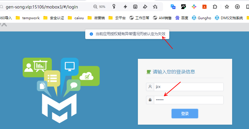Click the red PDF extension icon

click(204, 7)
